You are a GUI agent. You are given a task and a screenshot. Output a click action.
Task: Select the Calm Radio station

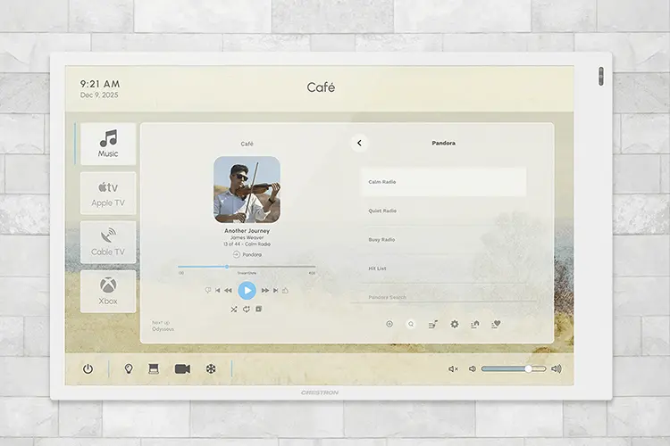[444, 182]
